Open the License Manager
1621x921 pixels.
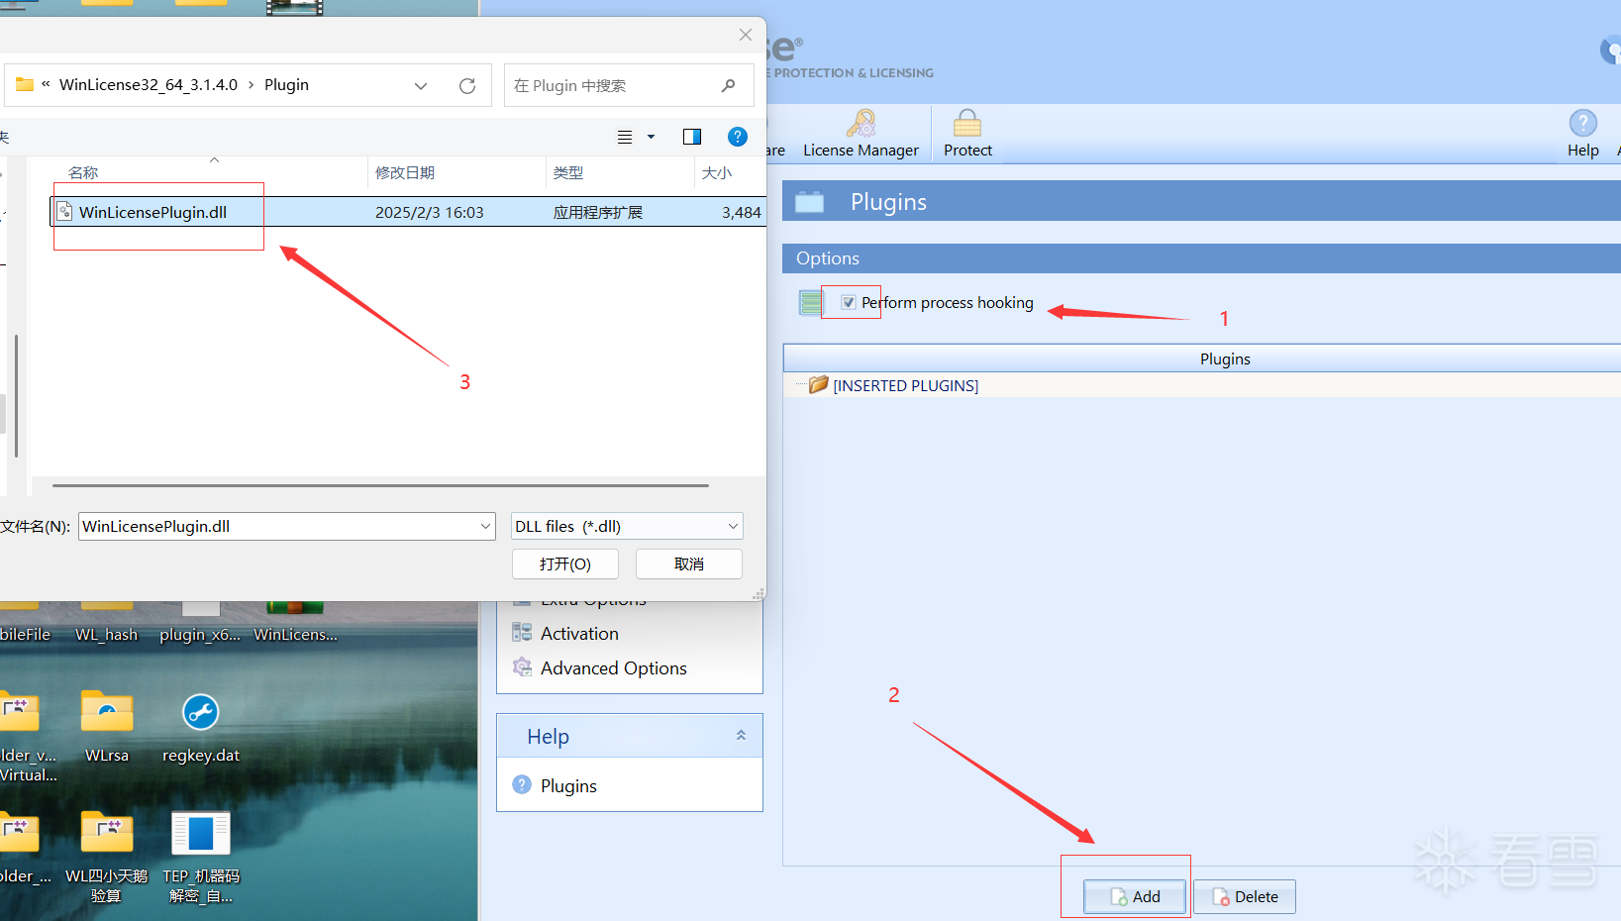tap(861, 133)
